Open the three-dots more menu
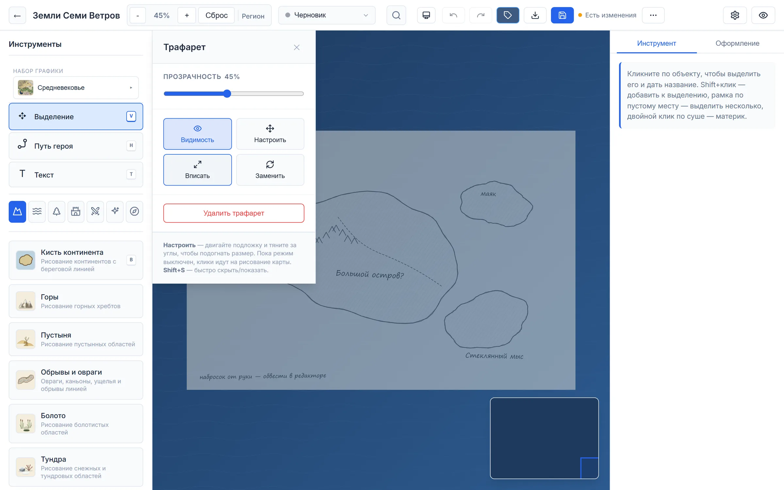The image size is (784, 490). tap(653, 15)
